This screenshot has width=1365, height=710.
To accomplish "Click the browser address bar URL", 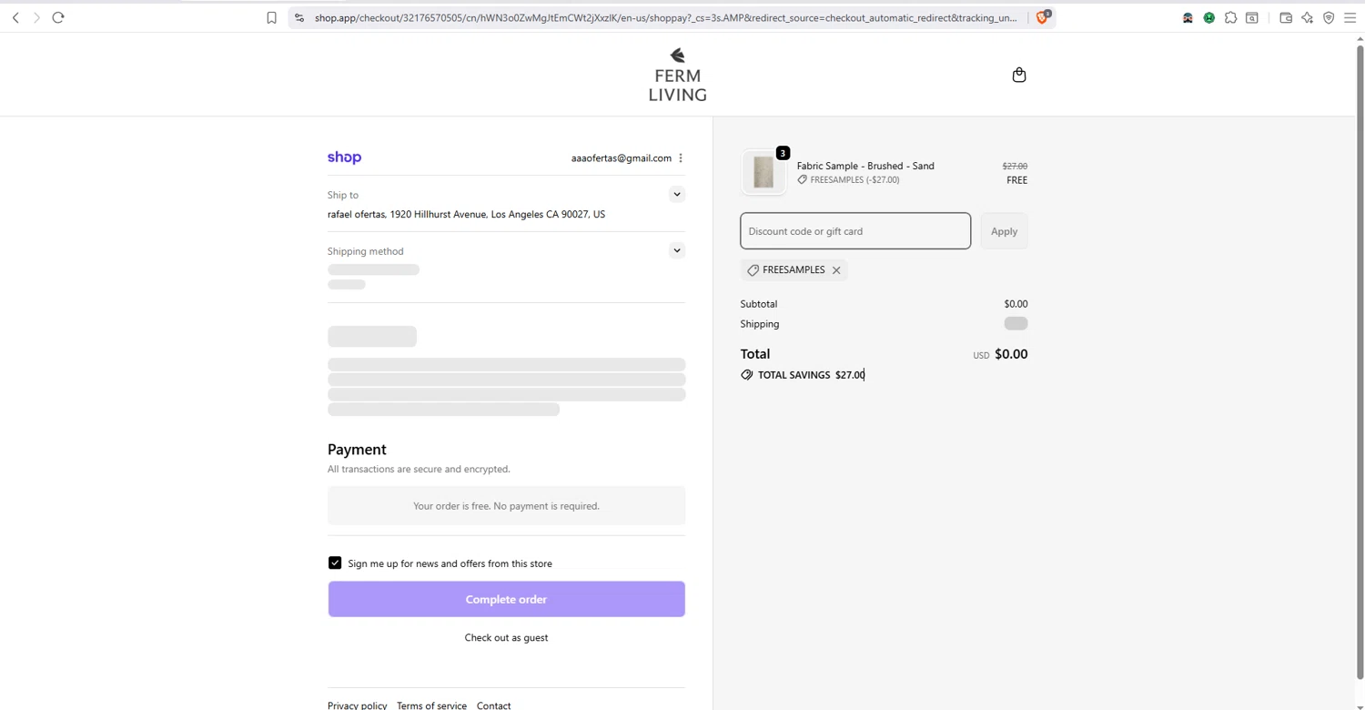I will (x=665, y=17).
